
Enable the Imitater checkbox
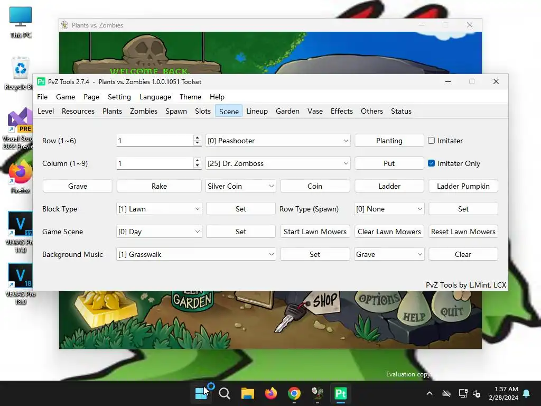point(431,141)
